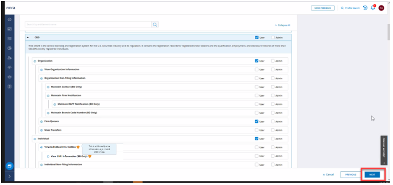This screenshot has width=393, height=185.
Task: Expand sidebar using bottom chevron arrow
Action: click(9, 177)
